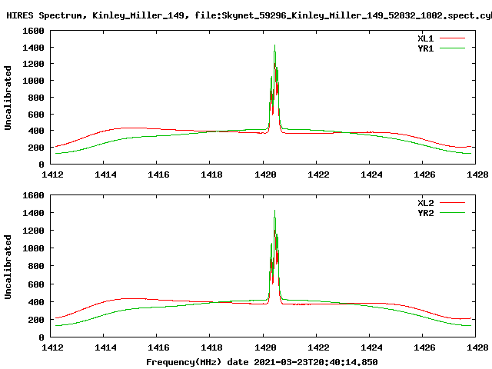Click the 400 tick label in the XL1/YR1 plot
Image resolution: width=492 pixels, height=369 pixels.
36,131
